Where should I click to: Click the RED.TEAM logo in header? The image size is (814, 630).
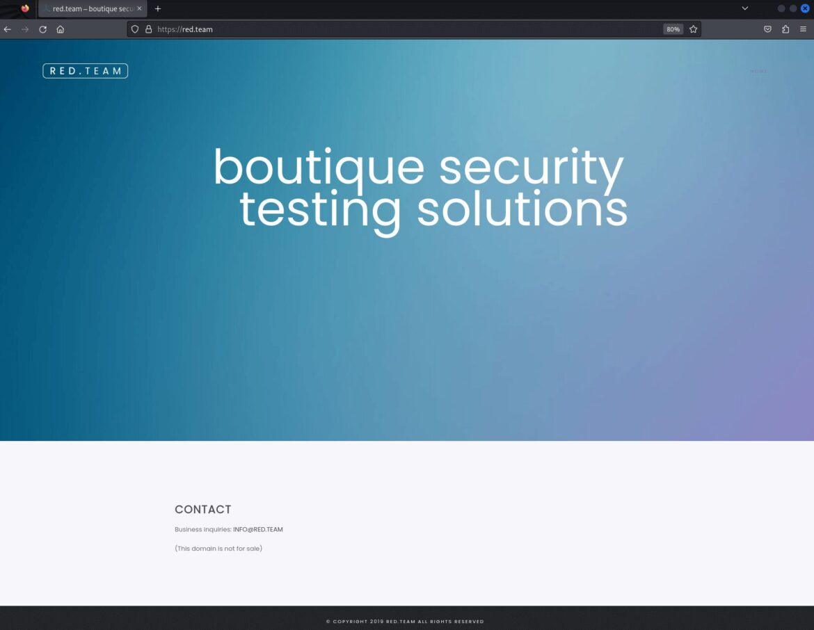85,71
